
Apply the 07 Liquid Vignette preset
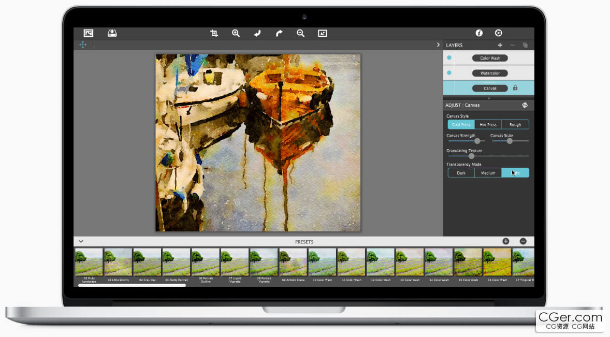pyautogui.click(x=234, y=262)
